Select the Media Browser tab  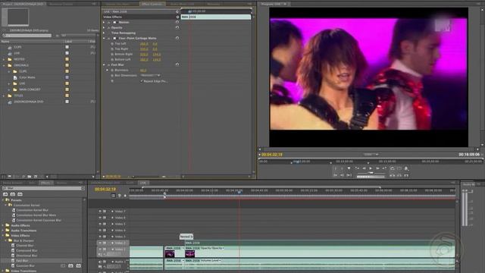(12, 183)
